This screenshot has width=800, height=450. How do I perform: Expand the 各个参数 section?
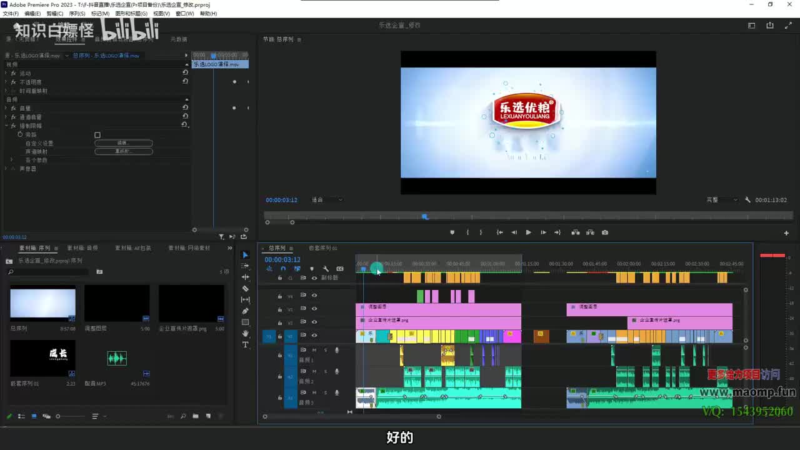pos(11,160)
